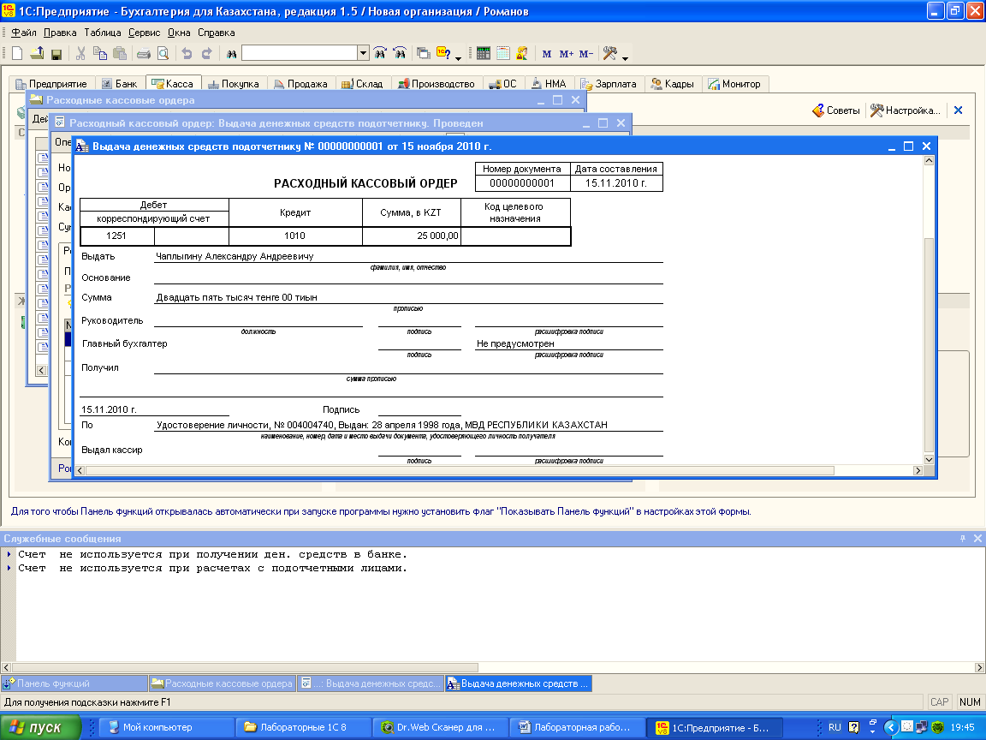Switch to the ОС tab

[503, 84]
